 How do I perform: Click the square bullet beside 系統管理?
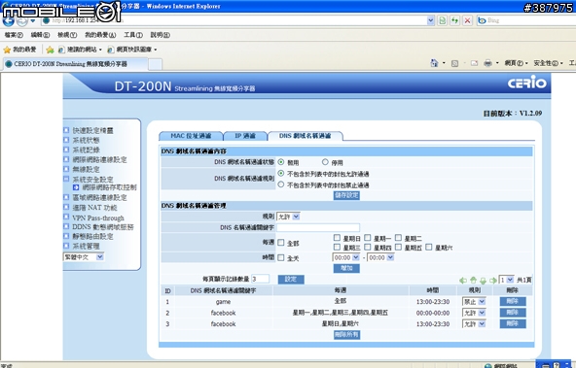point(66,246)
